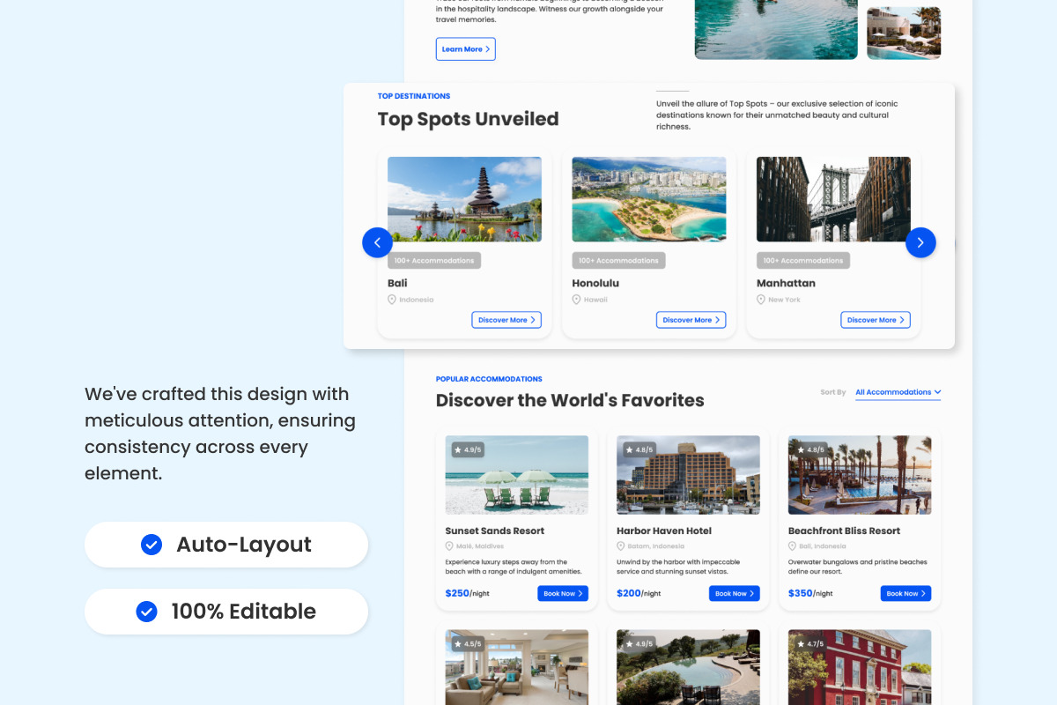Toggle the checkmark on the 100% Editable pill
The width and height of the screenshot is (1057, 705).
coord(146,611)
